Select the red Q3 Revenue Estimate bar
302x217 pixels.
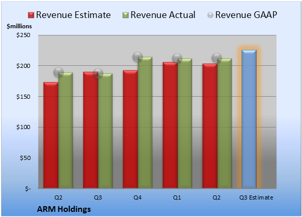point(90,130)
